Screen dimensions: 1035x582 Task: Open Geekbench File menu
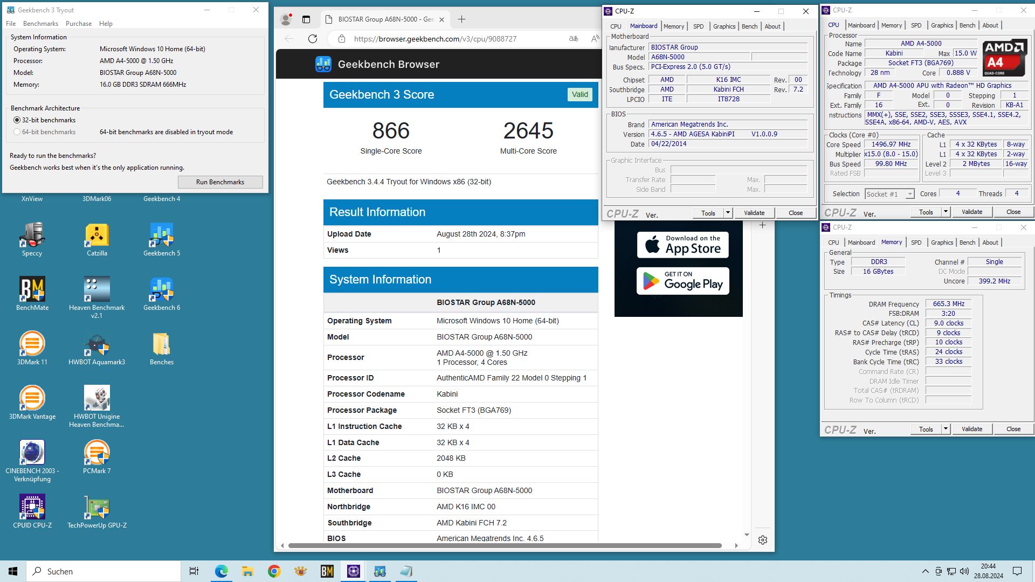coord(11,24)
